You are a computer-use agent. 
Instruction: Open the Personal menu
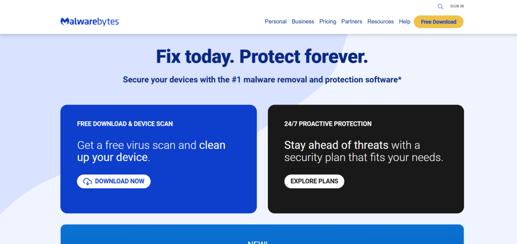click(x=275, y=22)
